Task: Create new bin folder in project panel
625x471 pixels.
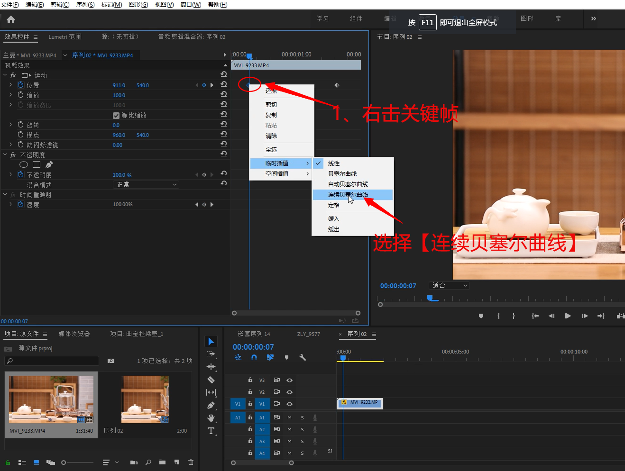Action: point(162,462)
